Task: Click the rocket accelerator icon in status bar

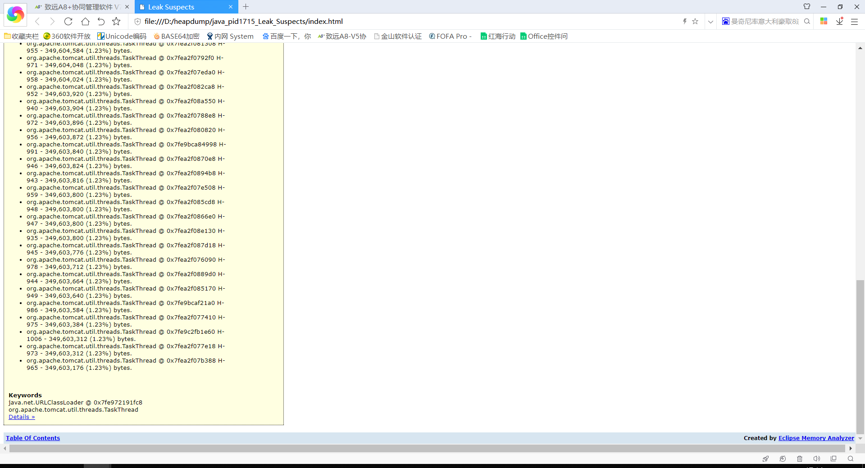Action: 765,459
